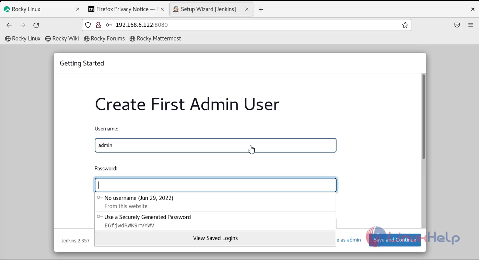This screenshot has height=260, width=479.
Task: Select Use a Securely Generated Password
Action: click(215, 221)
